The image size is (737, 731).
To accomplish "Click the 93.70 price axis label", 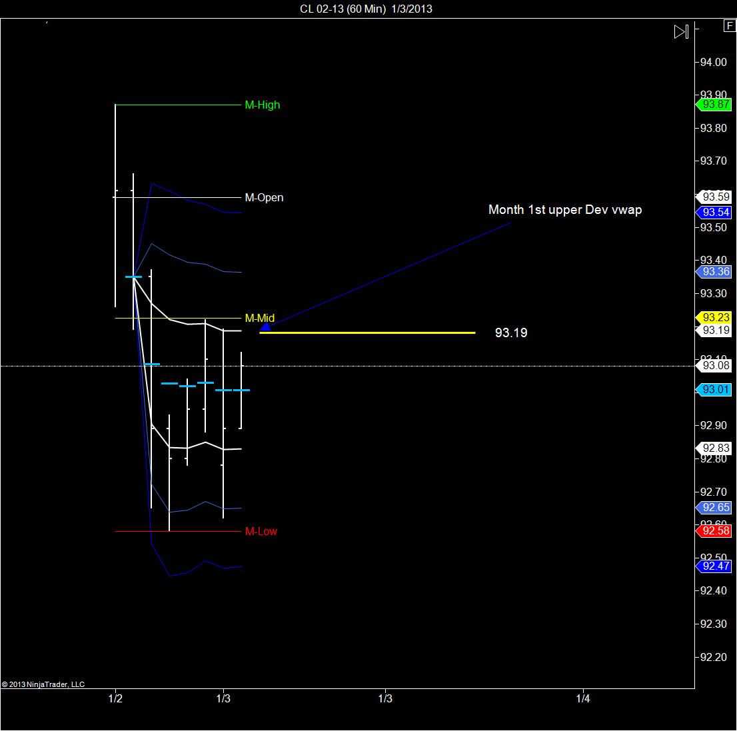I will click(x=714, y=161).
